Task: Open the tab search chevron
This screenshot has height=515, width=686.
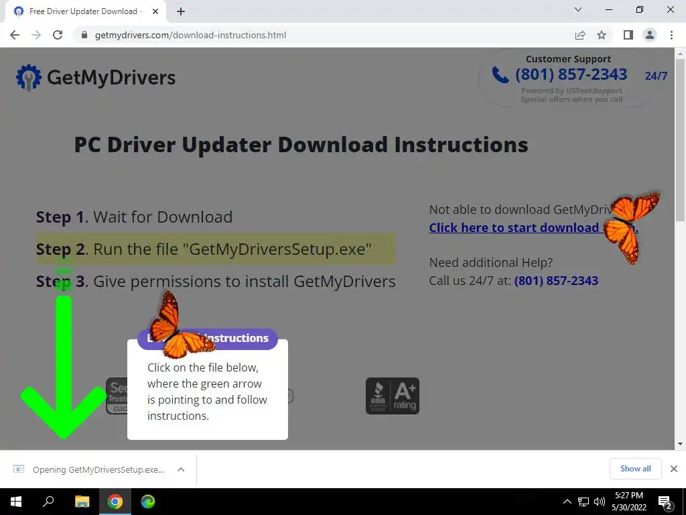Action: (578, 9)
